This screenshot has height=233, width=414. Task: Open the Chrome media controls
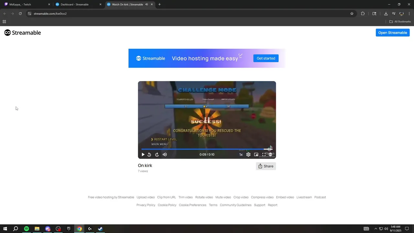coord(394,14)
